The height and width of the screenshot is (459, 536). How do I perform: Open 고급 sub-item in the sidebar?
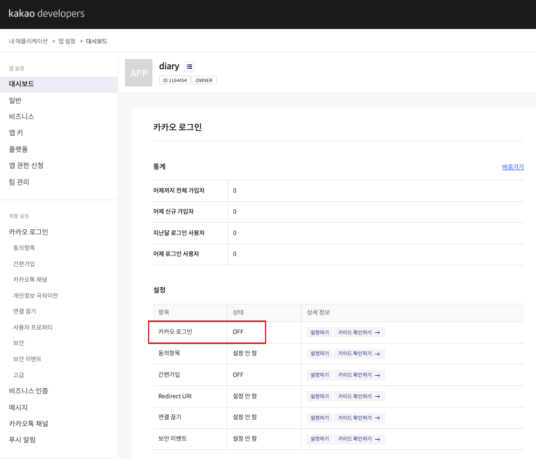[x=18, y=375]
